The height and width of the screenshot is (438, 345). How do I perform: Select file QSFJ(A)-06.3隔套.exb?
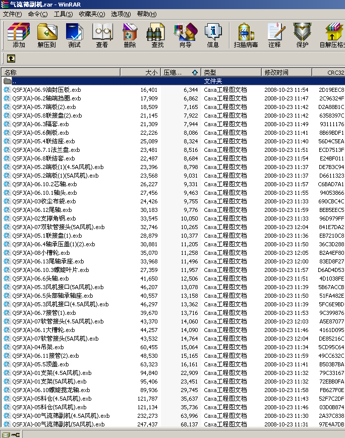(x=40, y=124)
